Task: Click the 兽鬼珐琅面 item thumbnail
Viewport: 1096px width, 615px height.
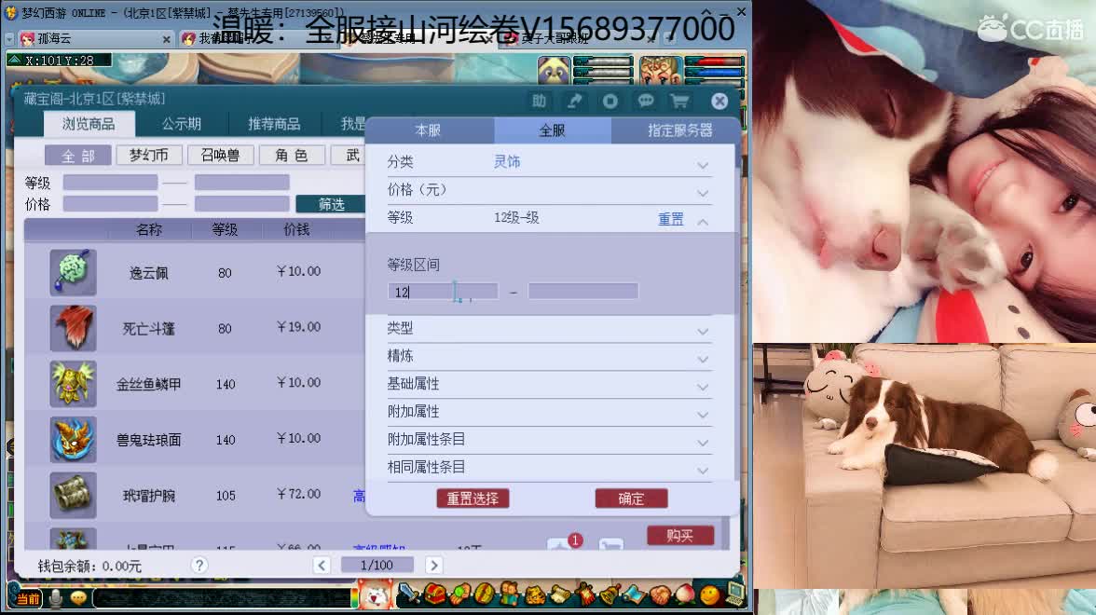Action: [74, 440]
